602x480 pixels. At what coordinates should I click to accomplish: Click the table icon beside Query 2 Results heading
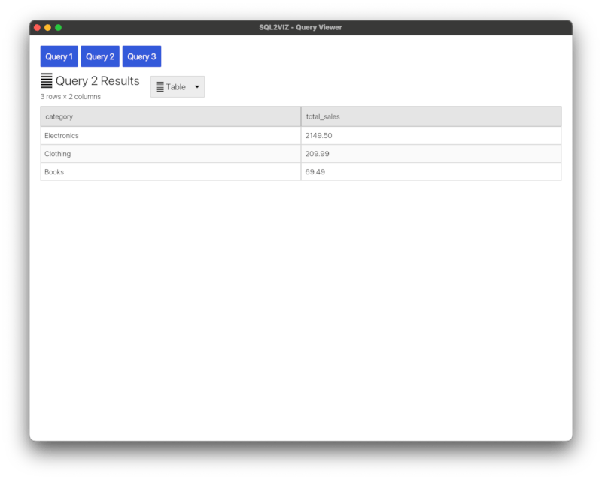click(47, 81)
